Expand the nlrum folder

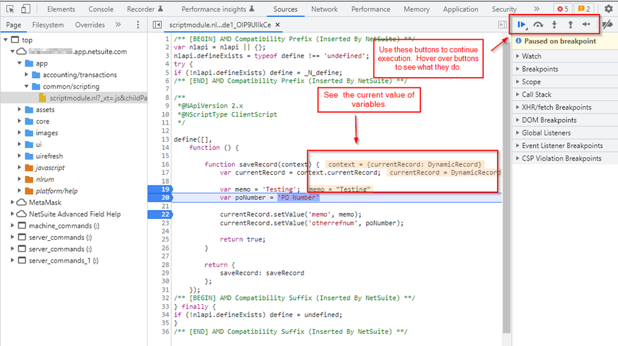19,179
